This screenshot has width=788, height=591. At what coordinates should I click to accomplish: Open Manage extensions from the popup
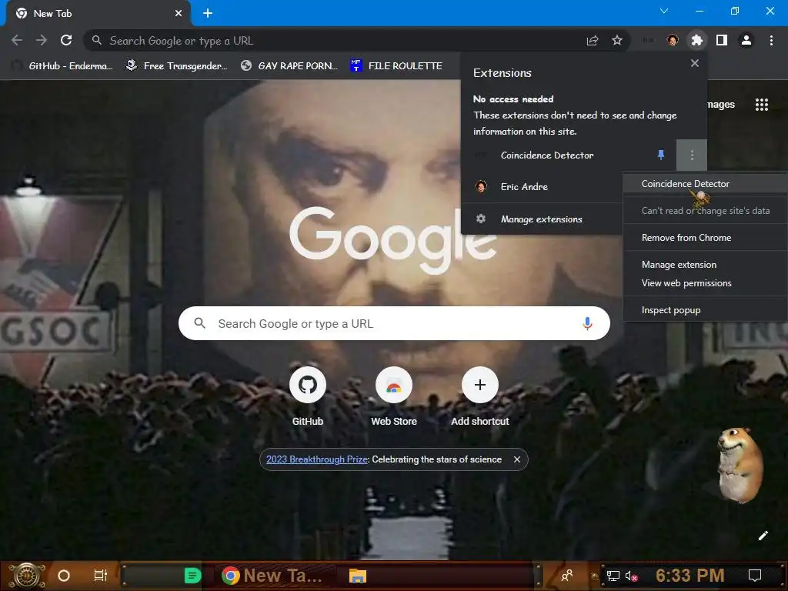pyautogui.click(x=542, y=219)
